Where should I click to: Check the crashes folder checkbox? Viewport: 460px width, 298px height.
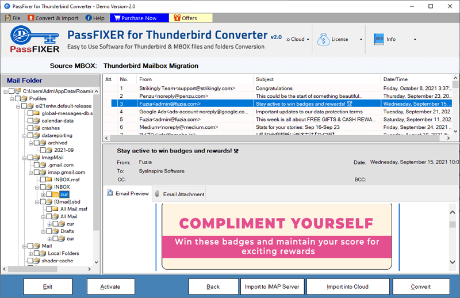pyautogui.click(x=30, y=128)
